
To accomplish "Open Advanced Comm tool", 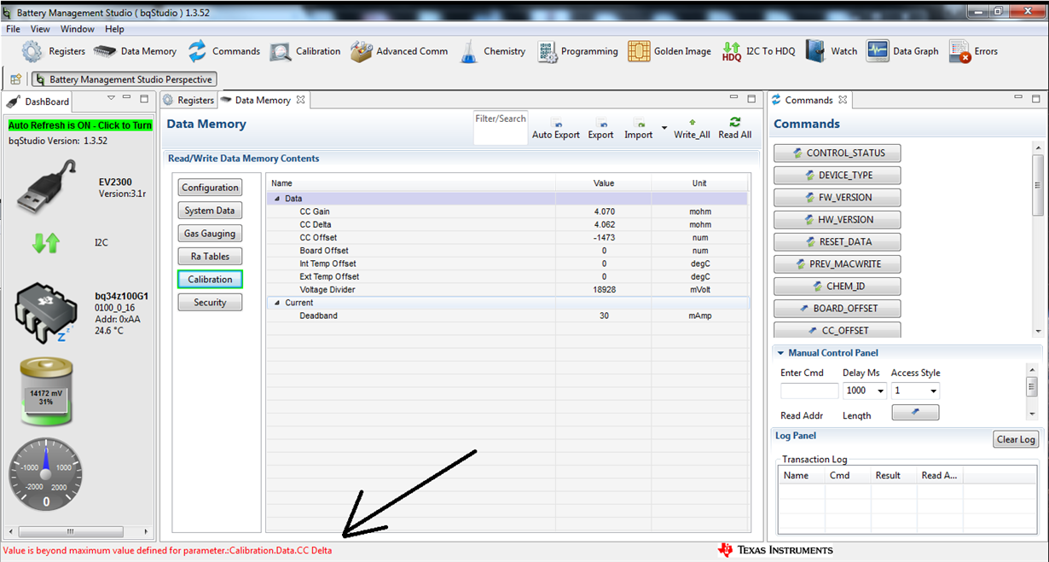I will [399, 51].
